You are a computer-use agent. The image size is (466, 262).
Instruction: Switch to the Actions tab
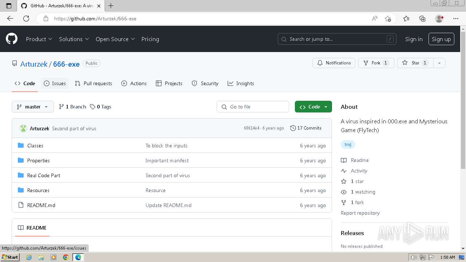[134, 83]
